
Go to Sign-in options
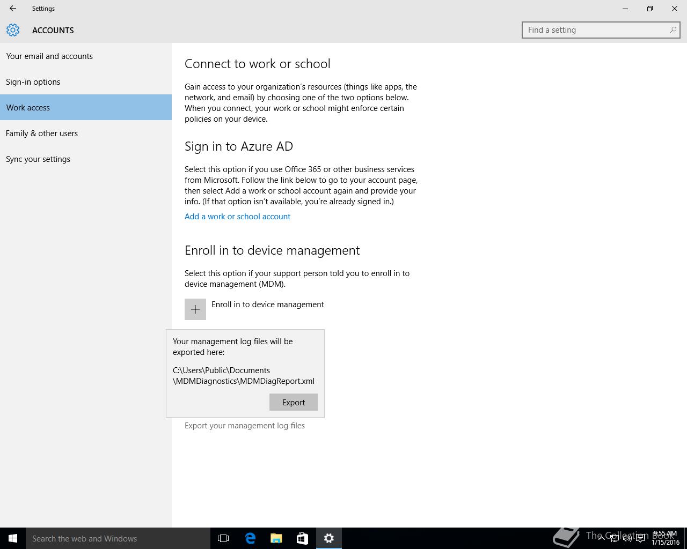pyautogui.click(x=86, y=81)
